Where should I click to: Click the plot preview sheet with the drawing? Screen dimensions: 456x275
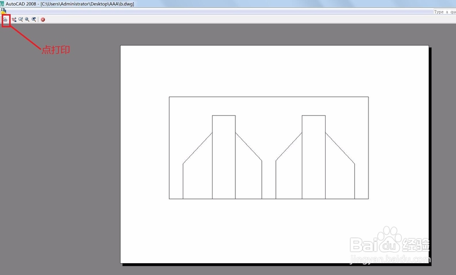tap(275, 154)
